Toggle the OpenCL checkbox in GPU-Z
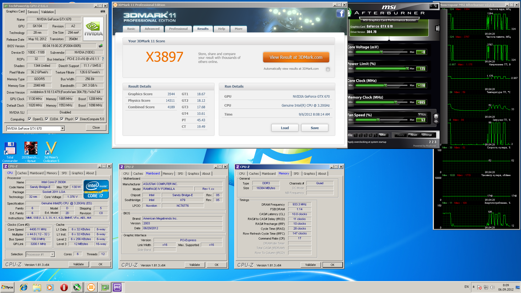The image size is (521, 293). pos(30,119)
